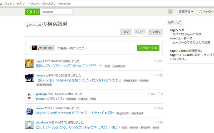Open the yeoman tag badge
Image resolution: width=214 pixels, height=133 pixels.
pos(42,48)
